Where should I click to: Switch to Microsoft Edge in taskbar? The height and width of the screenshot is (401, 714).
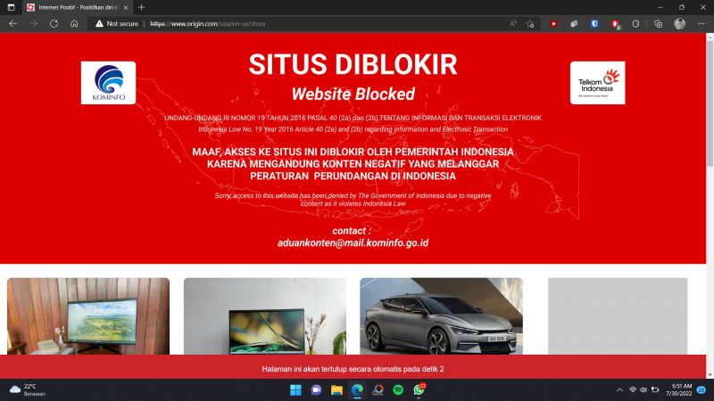[357, 389]
